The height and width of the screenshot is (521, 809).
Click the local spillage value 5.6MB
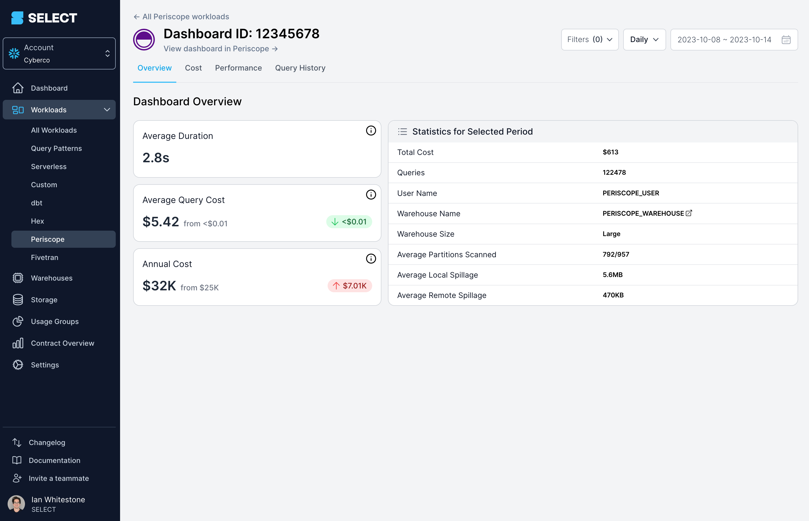613,275
